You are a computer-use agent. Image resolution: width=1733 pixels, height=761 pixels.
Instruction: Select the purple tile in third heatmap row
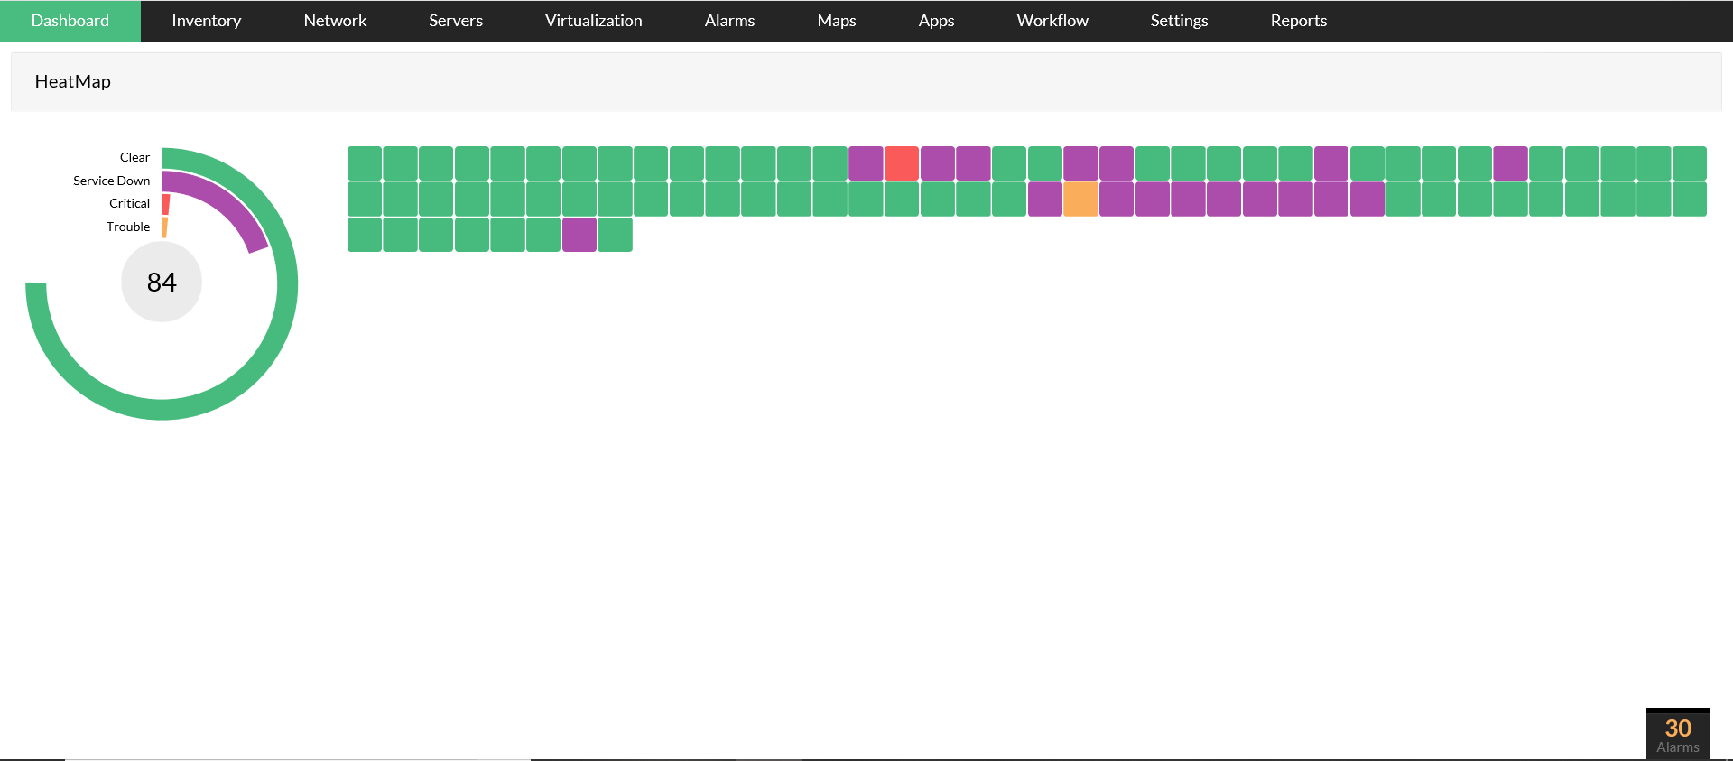pos(579,235)
